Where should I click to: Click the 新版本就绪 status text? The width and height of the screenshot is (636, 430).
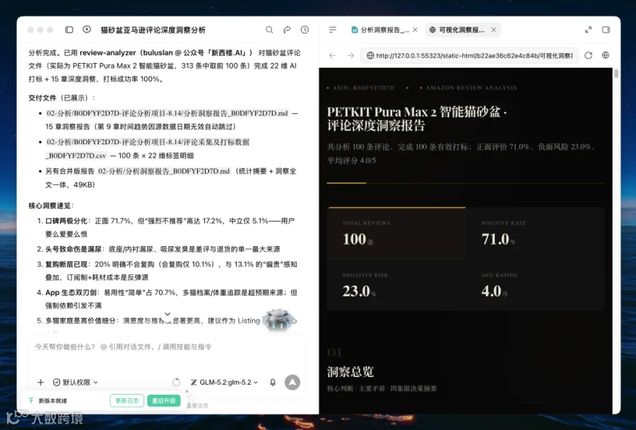point(52,401)
